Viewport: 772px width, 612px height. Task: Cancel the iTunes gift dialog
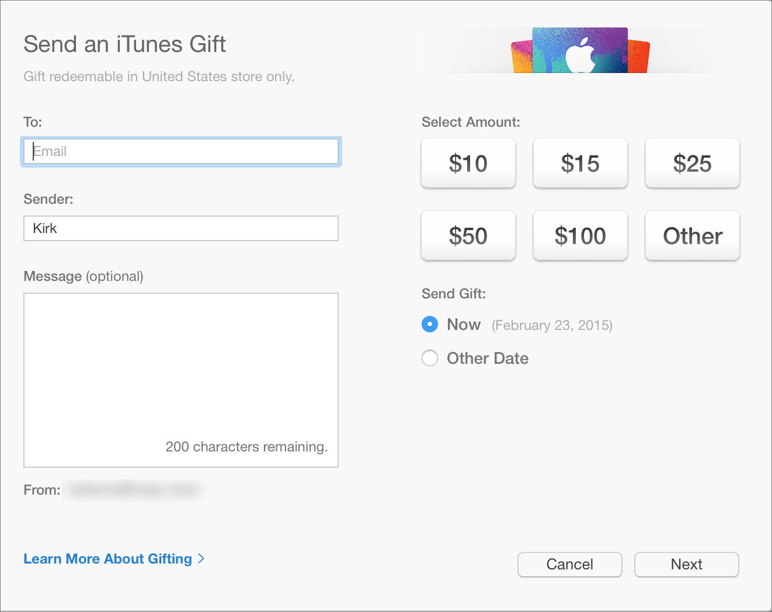pyautogui.click(x=570, y=564)
